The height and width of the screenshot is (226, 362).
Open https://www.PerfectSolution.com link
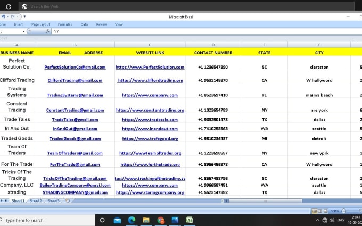(x=150, y=67)
